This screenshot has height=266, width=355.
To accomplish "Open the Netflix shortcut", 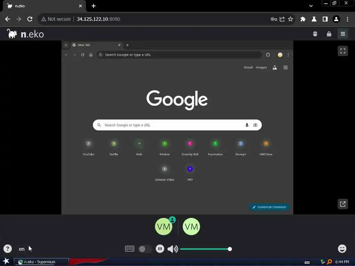I will (114, 148).
